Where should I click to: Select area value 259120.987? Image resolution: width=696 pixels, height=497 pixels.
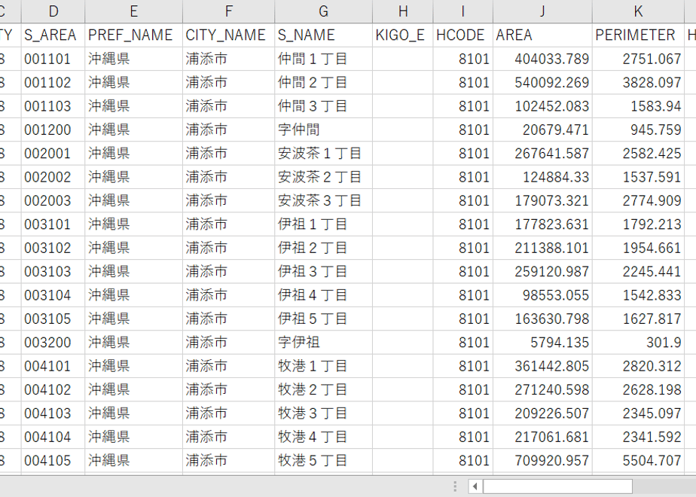tap(542, 272)
